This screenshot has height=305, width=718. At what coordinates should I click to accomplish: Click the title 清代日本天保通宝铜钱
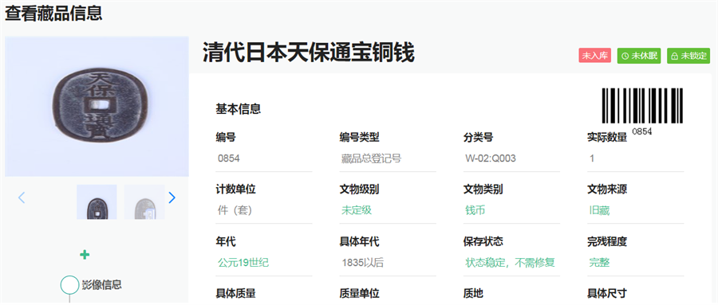coord(309,53)
